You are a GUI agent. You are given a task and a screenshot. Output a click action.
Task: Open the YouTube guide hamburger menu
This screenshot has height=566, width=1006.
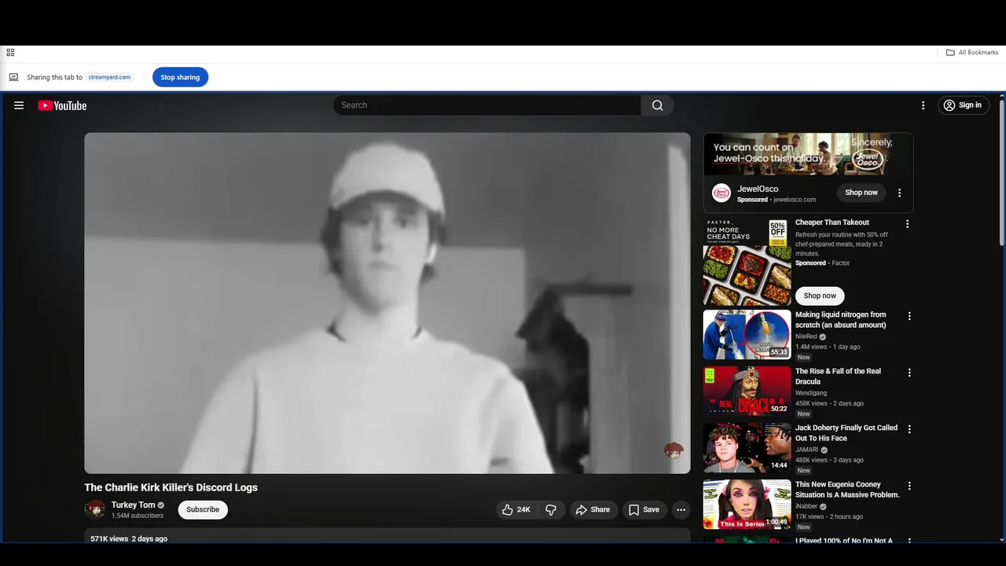[19, 105]
